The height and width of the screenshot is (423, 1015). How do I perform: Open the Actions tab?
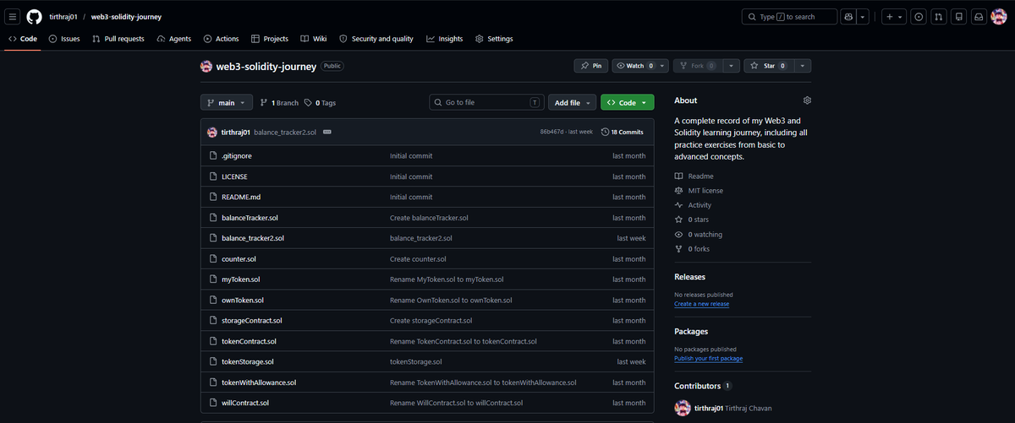pos(222,39)
